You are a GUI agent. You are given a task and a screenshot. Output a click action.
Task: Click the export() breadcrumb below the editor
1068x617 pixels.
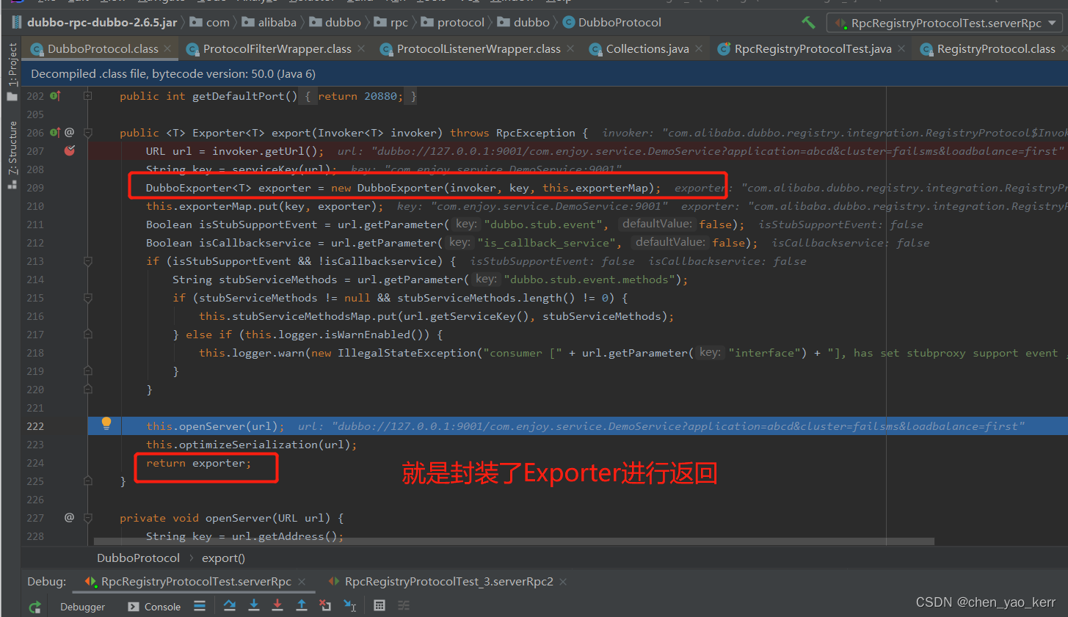223,558
